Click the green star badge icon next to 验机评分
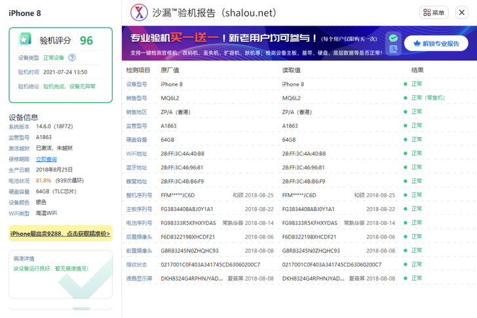This screenshot has height=318, width=477. tap(24, 39)
